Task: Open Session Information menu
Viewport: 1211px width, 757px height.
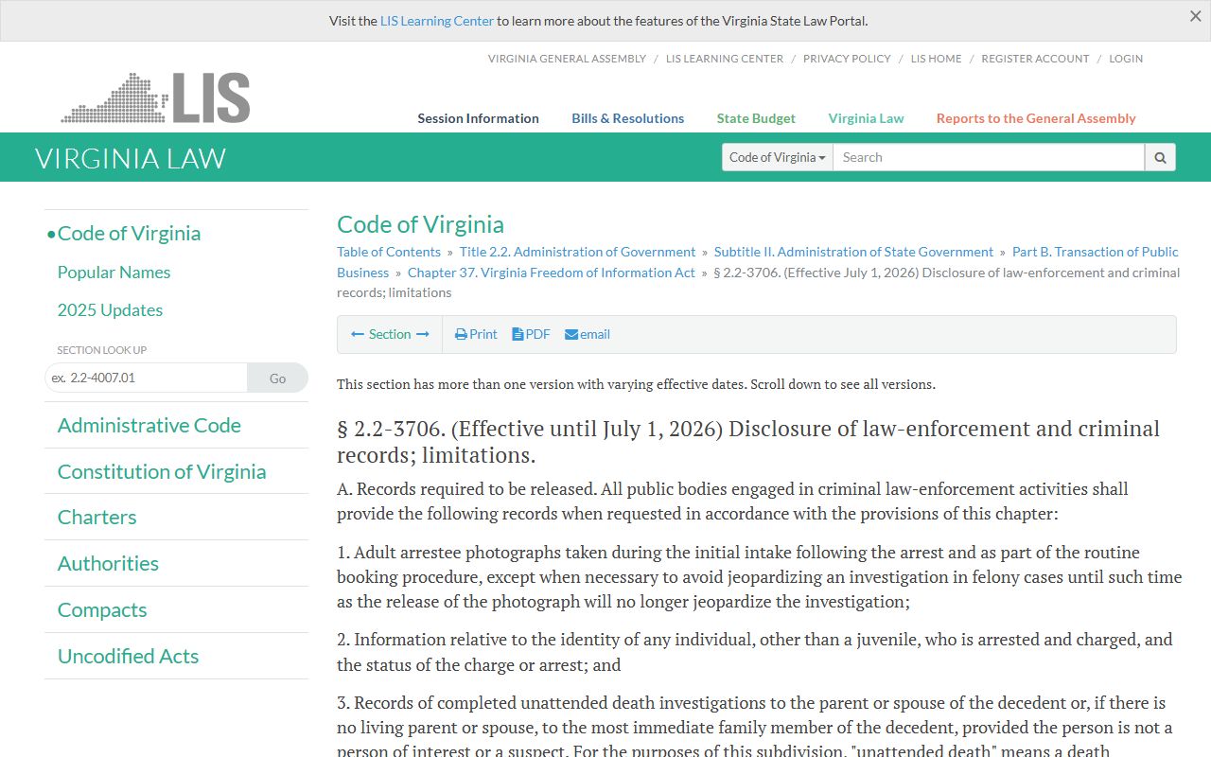Action: point(478,118)
